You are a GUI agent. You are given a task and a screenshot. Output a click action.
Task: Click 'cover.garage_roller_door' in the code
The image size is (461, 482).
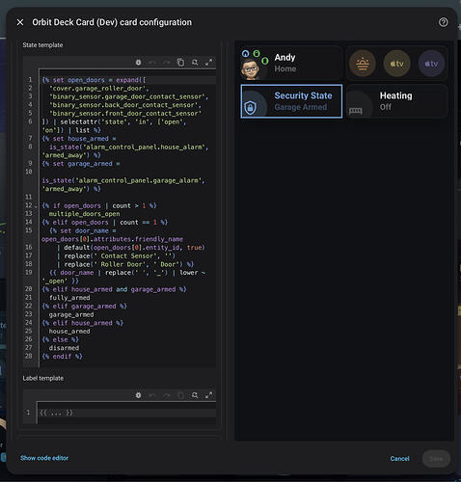click(98, 89)
